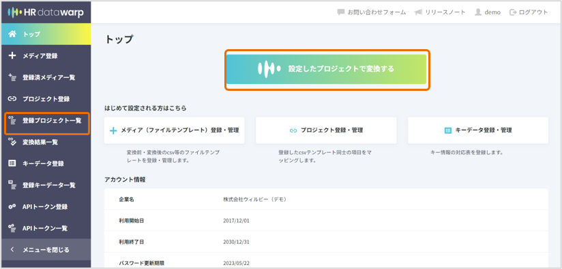The image size is (562, 269).
Task: Open APIトークン登録 in the sidebar
Action: (46, 207)
